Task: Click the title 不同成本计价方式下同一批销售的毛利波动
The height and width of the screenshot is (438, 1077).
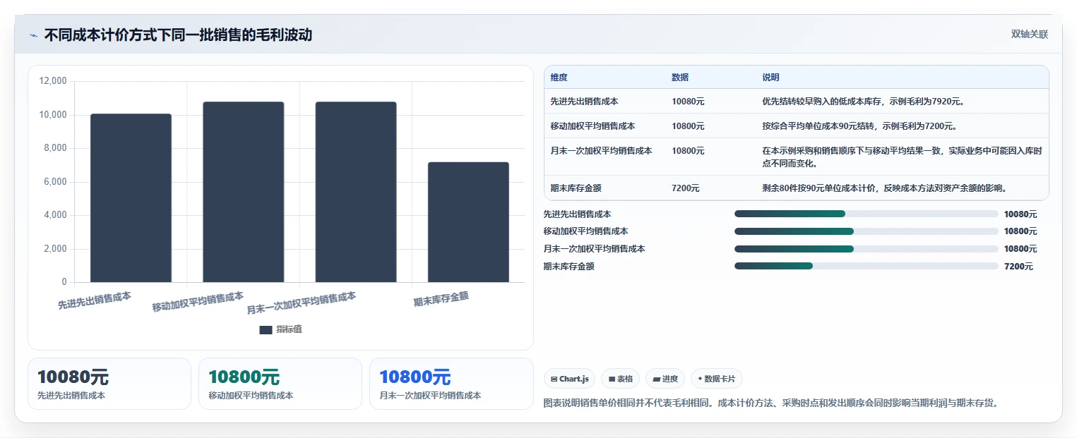Action: [x=178, y=35]
